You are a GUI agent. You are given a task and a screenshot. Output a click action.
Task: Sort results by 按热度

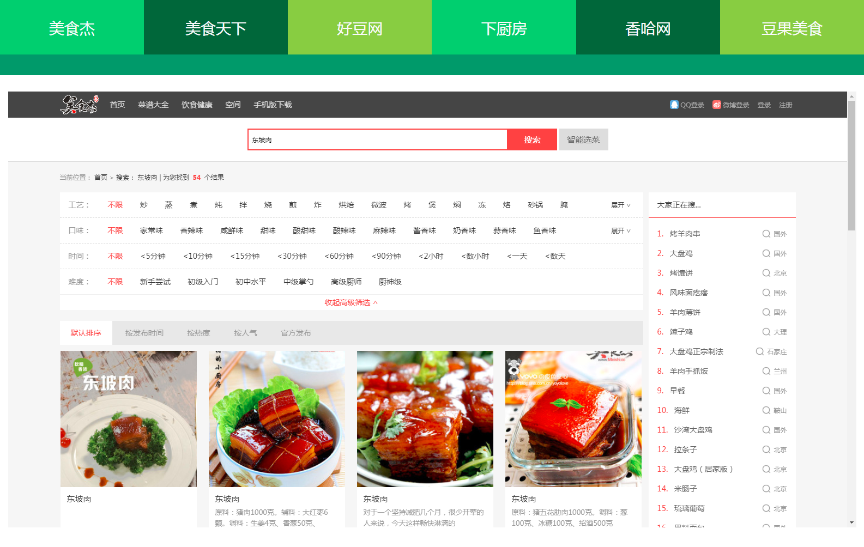198,333
